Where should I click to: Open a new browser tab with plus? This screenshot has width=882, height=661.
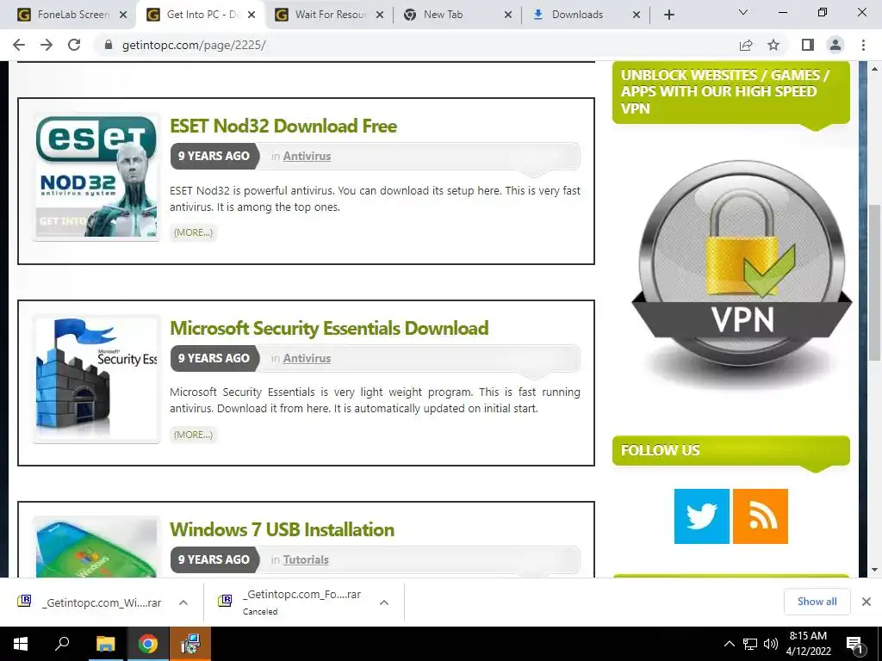click(668, 15)
